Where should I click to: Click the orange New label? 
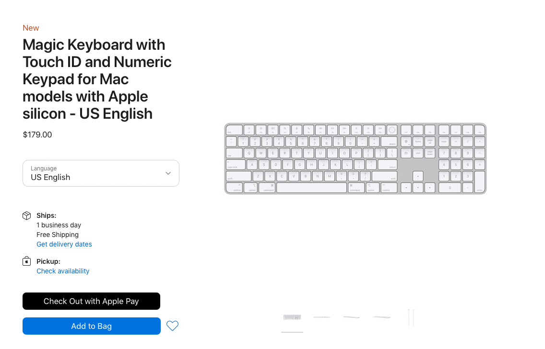click(x=31, y=28)
